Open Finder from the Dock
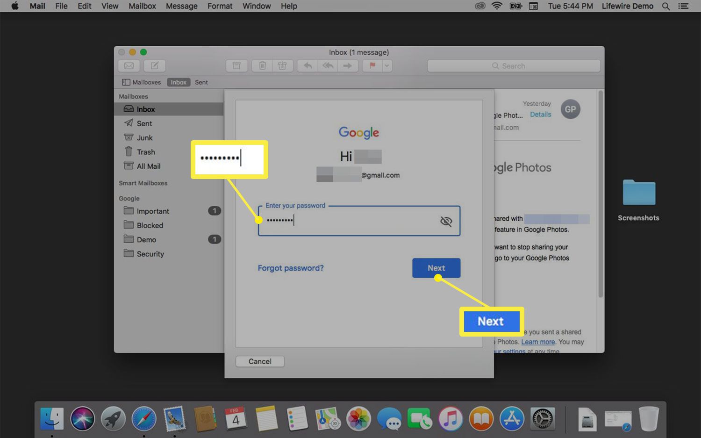The height and width of the screenshot is (438, 701). pos(52,418)
